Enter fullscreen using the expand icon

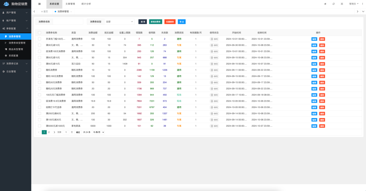pos(342,4)
